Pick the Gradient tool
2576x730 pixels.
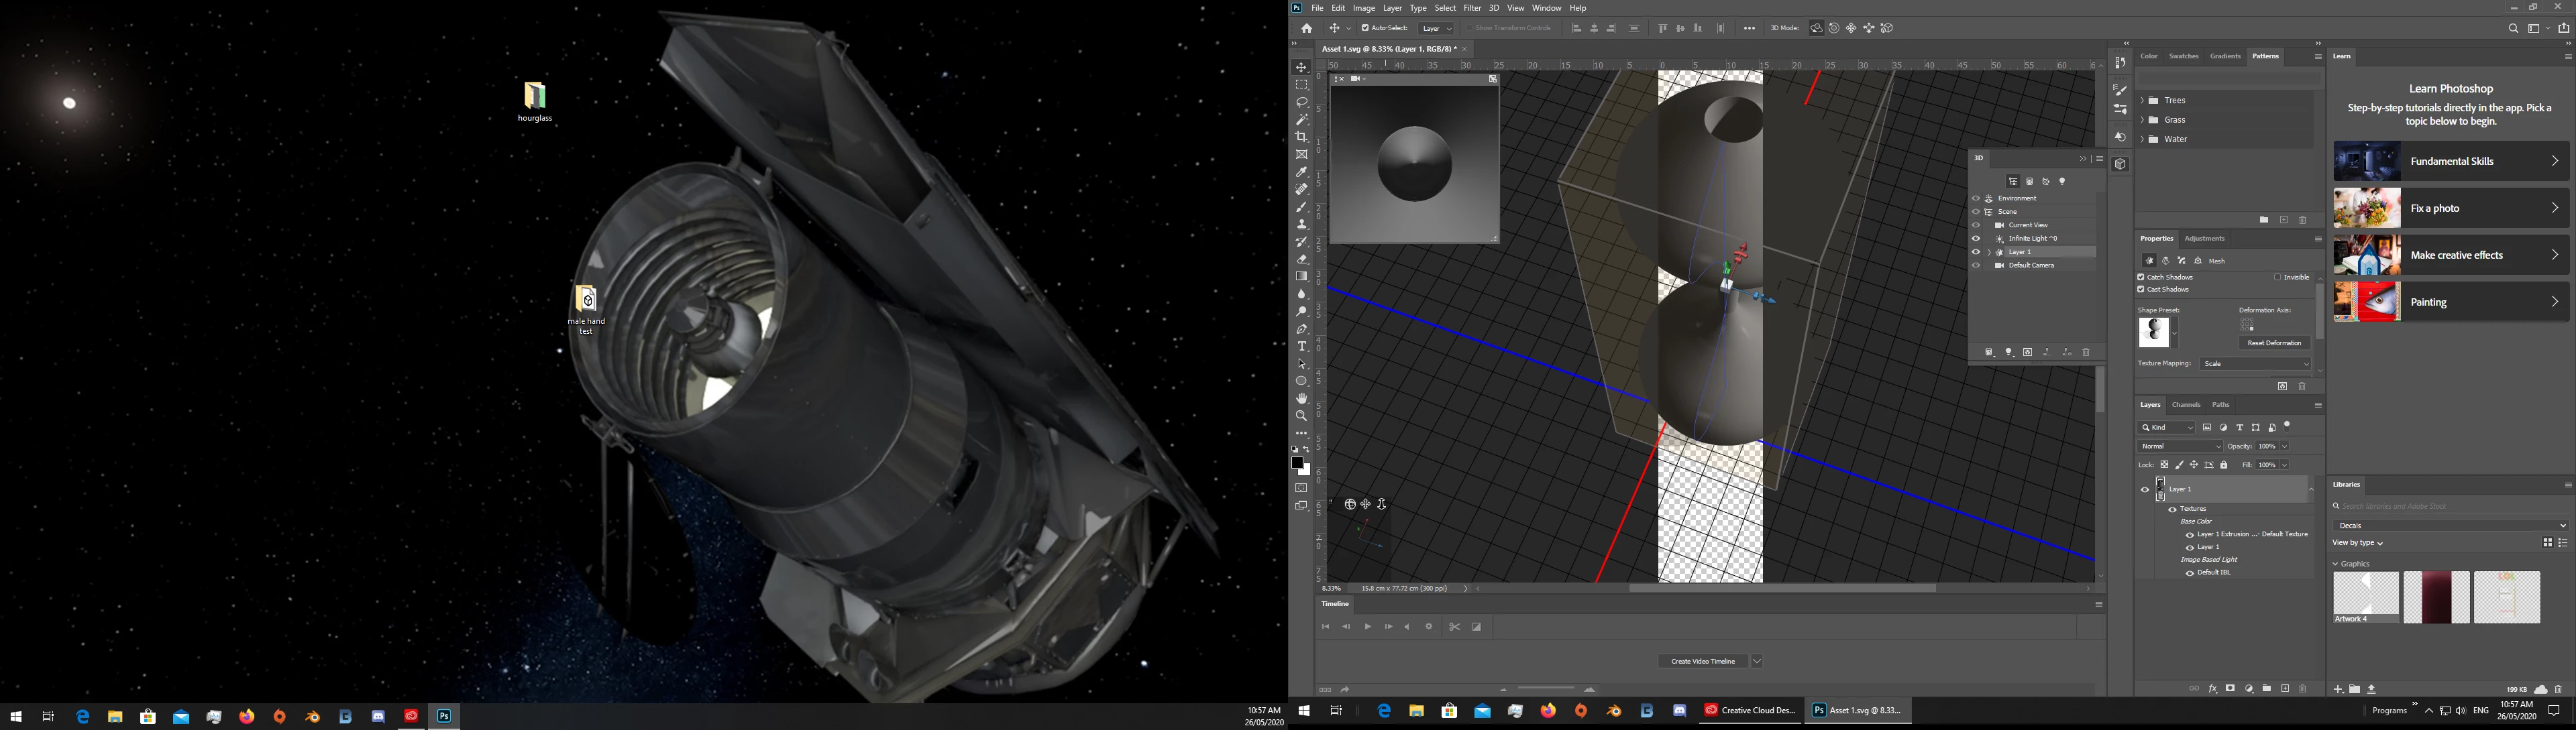tap(1301, 277)
